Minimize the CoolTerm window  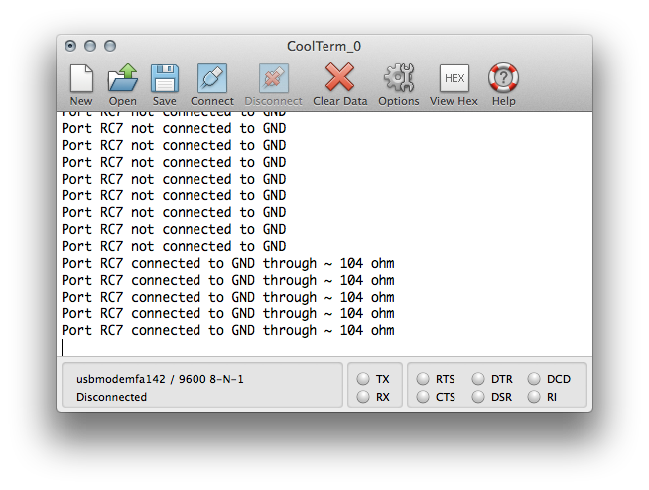click(90, 46)
